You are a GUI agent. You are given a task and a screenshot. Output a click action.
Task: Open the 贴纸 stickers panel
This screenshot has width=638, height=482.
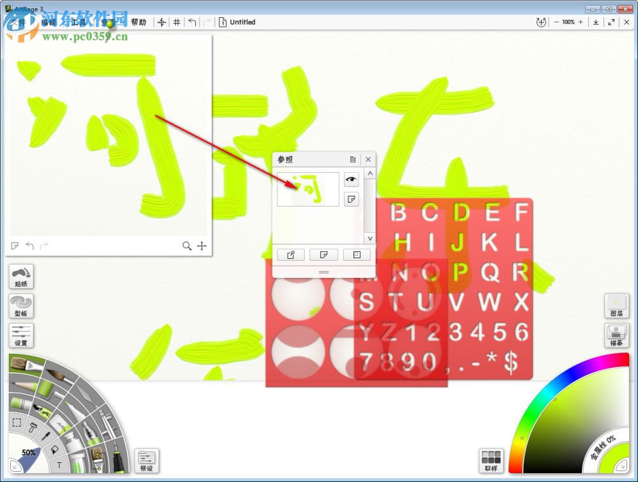point(21,276)
